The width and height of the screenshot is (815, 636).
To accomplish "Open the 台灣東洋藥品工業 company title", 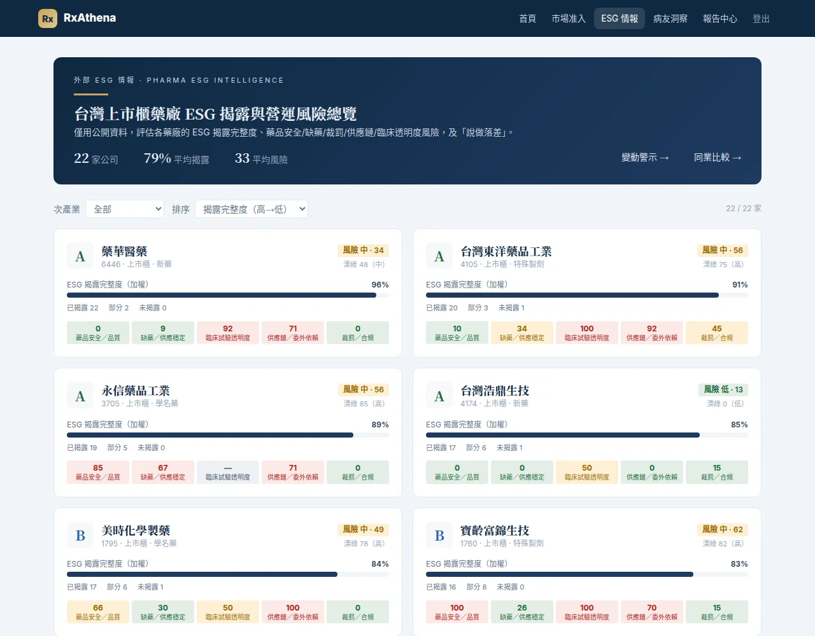I will pos(506,251).
